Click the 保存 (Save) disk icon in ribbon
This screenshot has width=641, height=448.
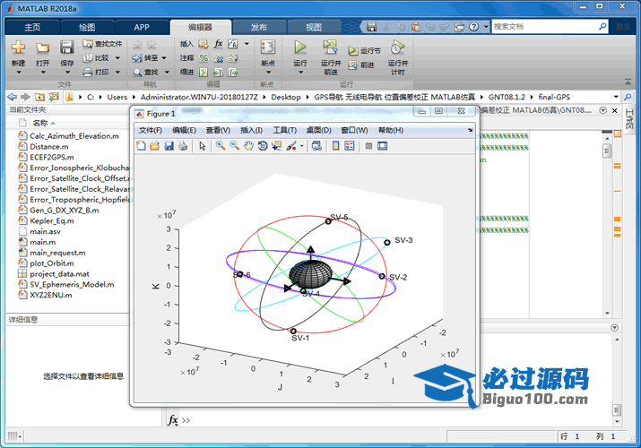tap(66, 47)
